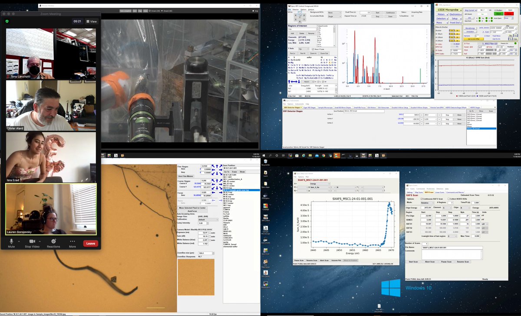Click Windows Start button on lower-right taskbar
Image resolution: width=521 pixels, height=316 pixels.
(264, 155)
